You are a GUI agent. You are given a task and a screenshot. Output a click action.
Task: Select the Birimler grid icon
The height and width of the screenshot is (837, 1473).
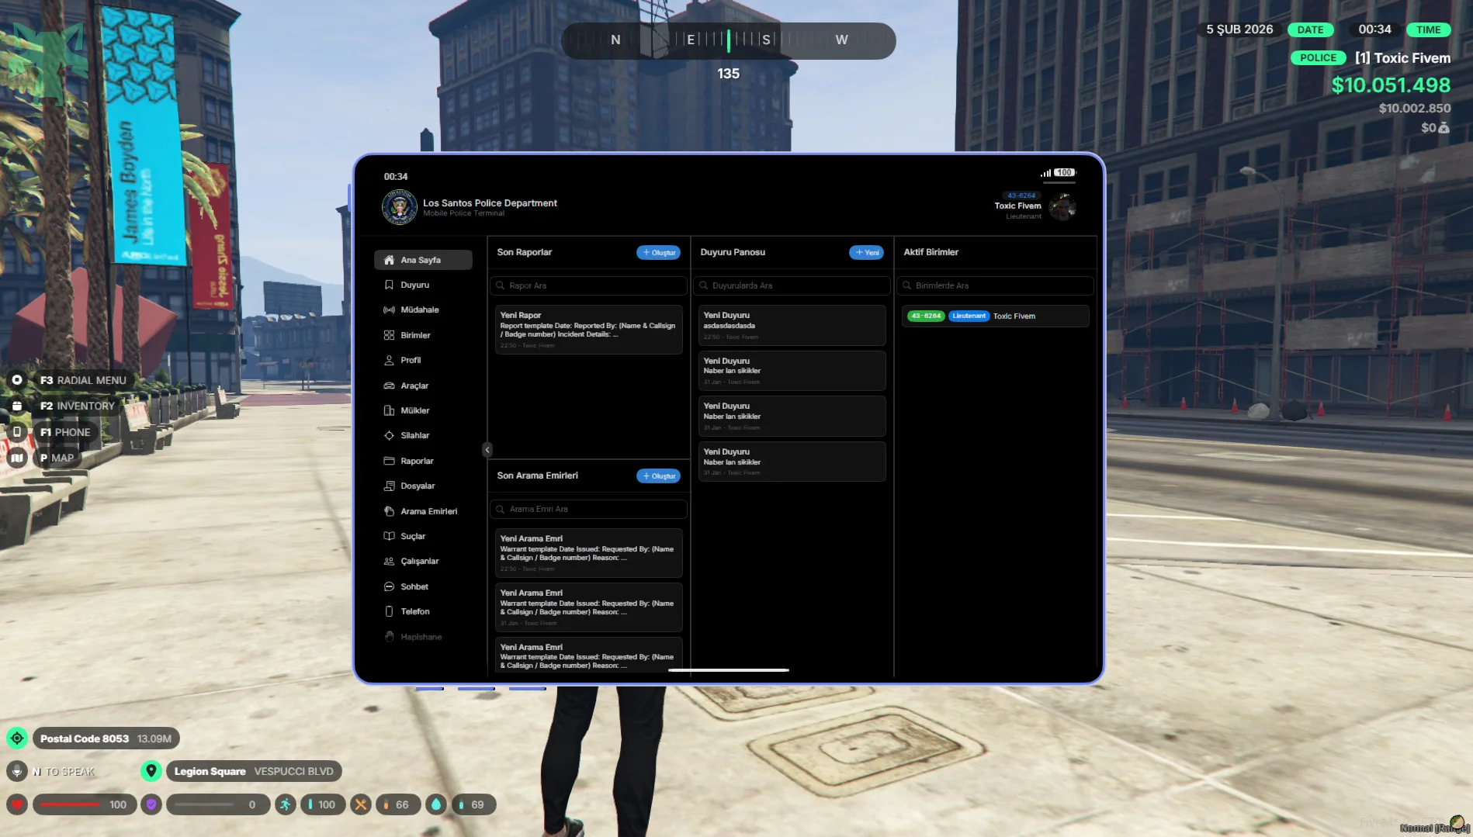point(389,335)
